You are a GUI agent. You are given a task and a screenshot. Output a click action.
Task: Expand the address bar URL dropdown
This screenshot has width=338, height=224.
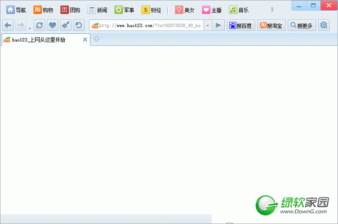click(x=207, y=26)
